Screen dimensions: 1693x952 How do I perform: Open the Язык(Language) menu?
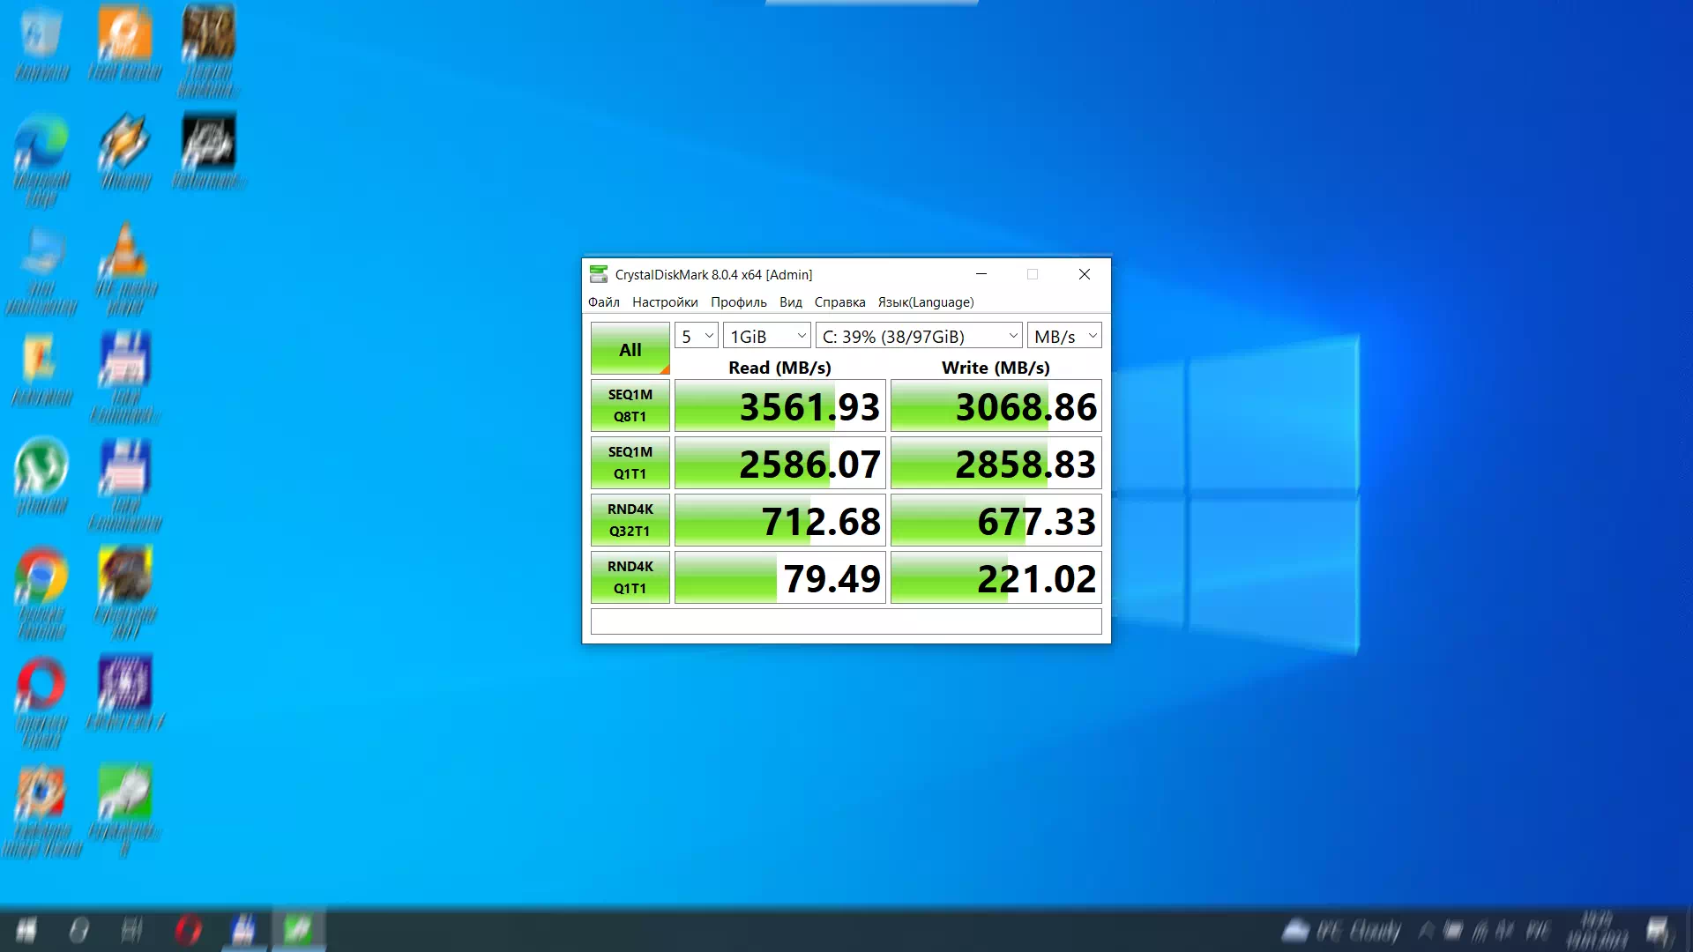[x=924, y=302]
